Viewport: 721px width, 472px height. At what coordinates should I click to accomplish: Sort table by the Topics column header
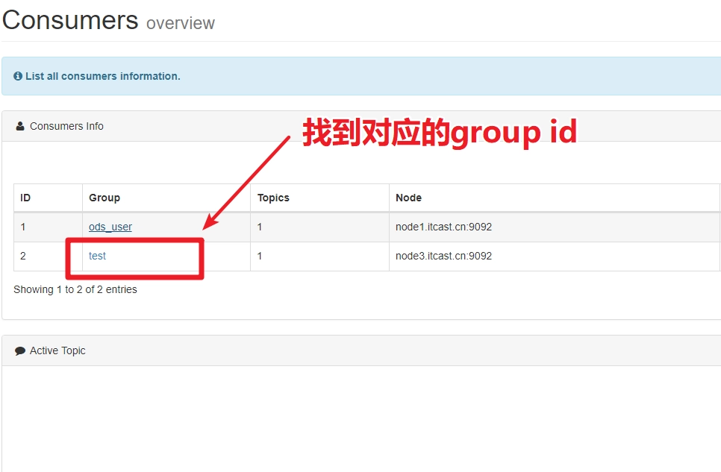[x=319, y=198]
